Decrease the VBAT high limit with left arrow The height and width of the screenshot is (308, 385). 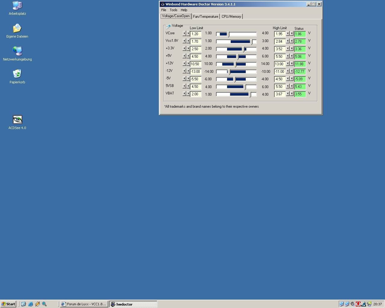(x=288, y=94)
